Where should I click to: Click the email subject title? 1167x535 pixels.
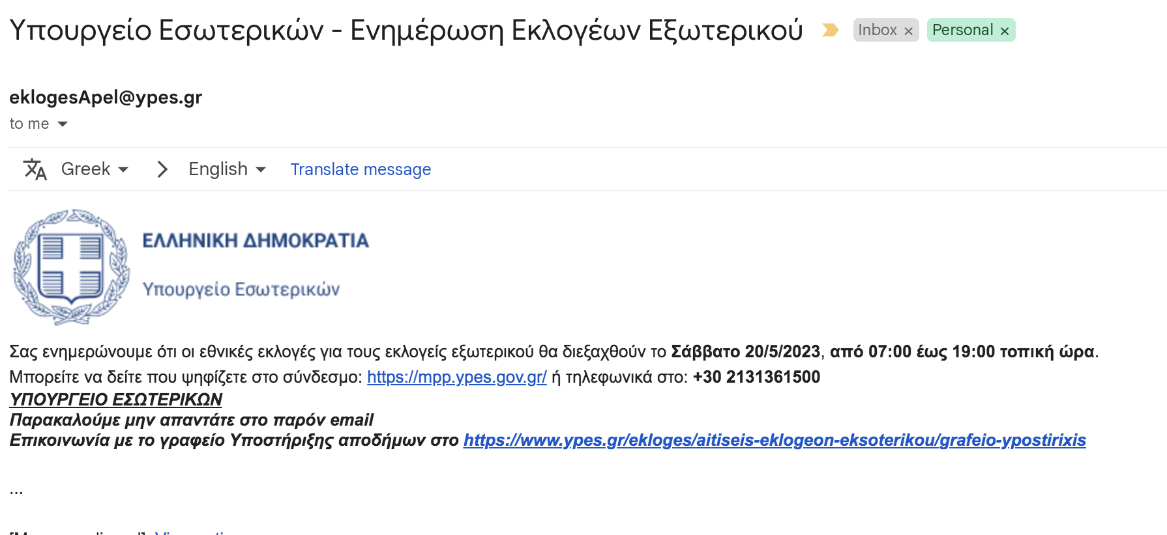[x=406, y=30]
